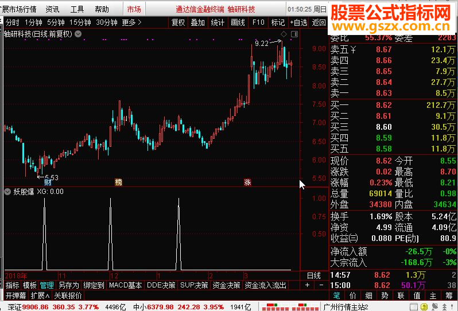Click 开弹幕 button
Image resolution: width=458 pixels, height=311 pixels.
[x=15, y=296]
